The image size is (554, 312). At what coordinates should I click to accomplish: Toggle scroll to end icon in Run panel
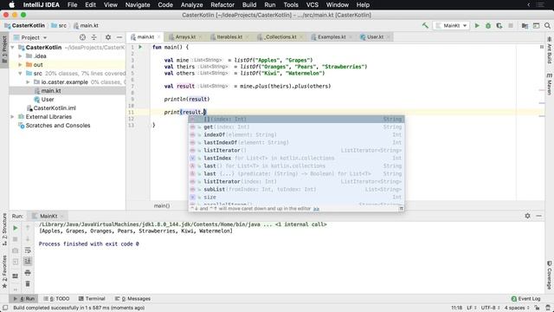[28, 262]
